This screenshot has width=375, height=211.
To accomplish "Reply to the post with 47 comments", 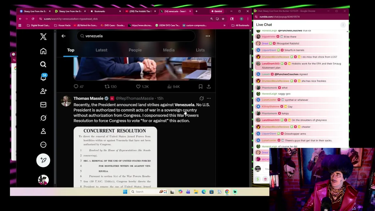I will 79,86.
